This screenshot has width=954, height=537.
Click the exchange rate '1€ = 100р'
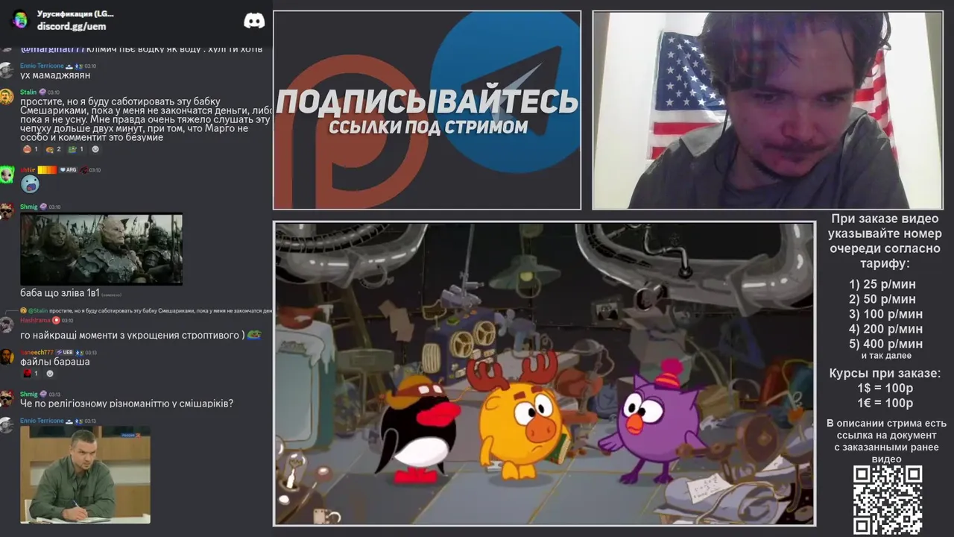(885, 403)
